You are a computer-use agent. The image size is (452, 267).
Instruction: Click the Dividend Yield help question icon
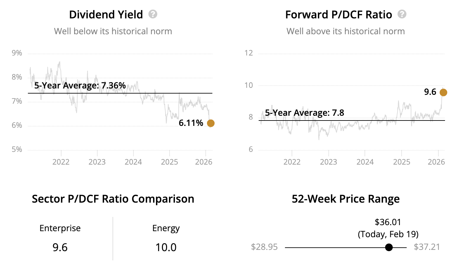153,14
